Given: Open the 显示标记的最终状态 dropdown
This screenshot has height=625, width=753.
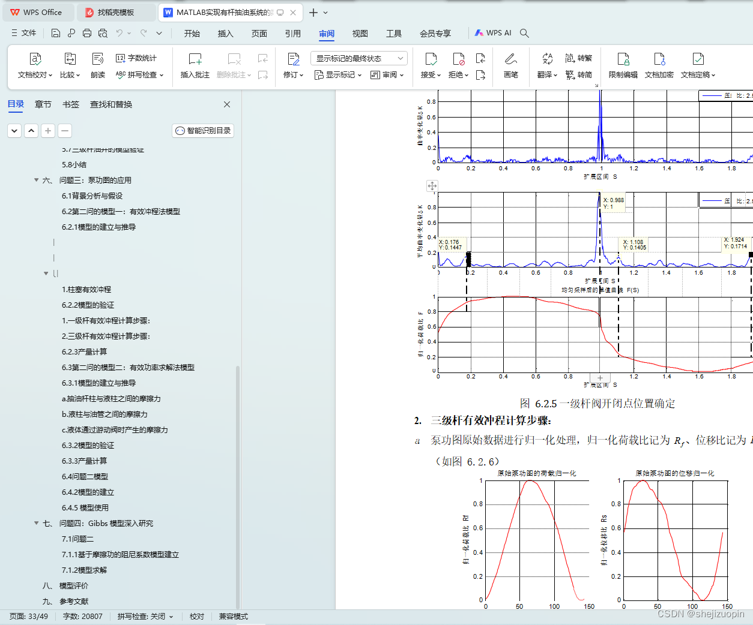Looking at the screenshot, I should [x=359, y=58].
